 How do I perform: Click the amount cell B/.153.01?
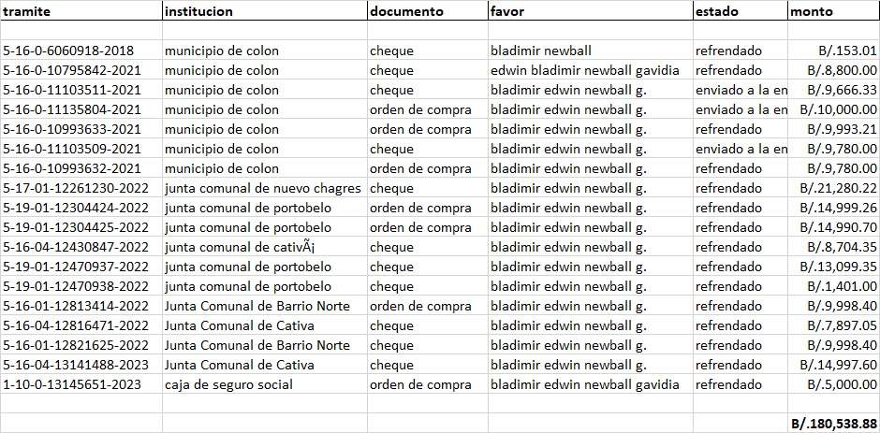click(x=833, y=51)
